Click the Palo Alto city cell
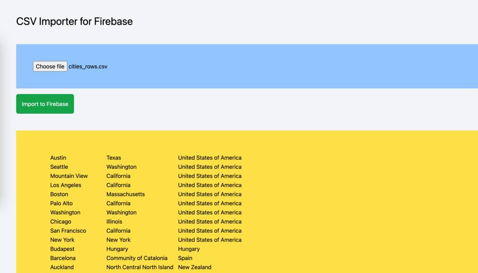The height and width of the screenshot is (273, 478). coord(61,203)
